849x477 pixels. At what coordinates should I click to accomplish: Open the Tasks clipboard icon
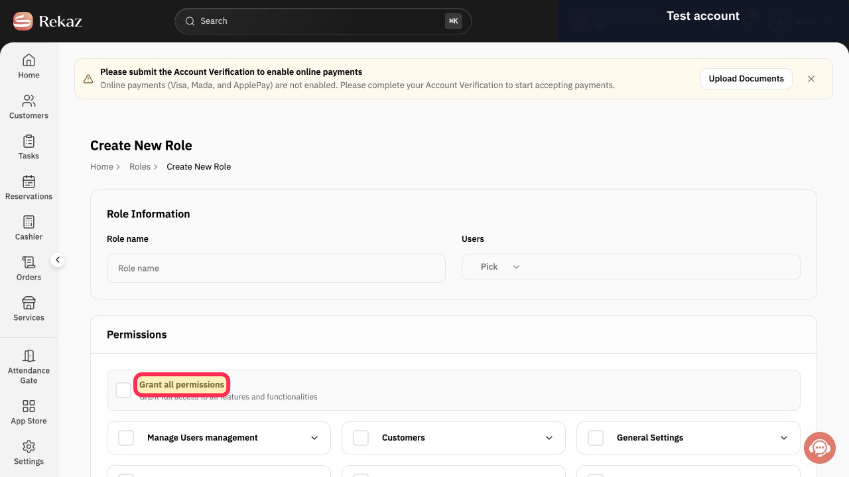click(29, 141)
